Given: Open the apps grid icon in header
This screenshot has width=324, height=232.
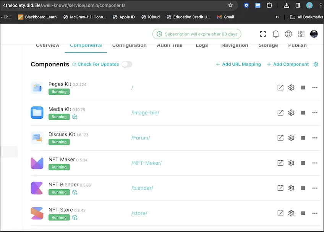Looking at the screenshot, I should [x=301, y=34].
